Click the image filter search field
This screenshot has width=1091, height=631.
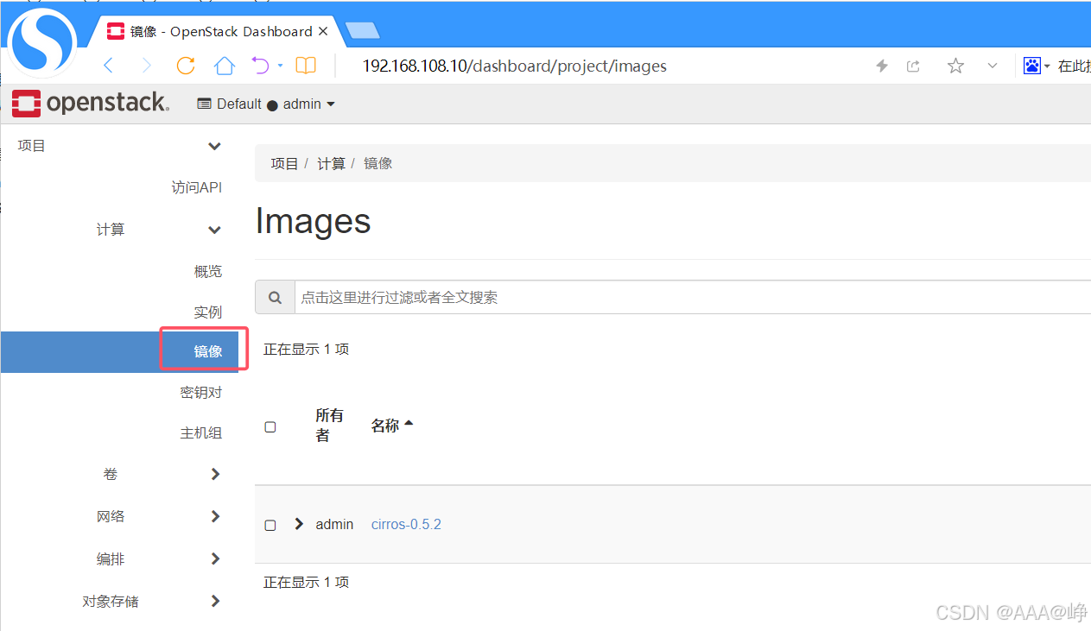tap(693, 297)
